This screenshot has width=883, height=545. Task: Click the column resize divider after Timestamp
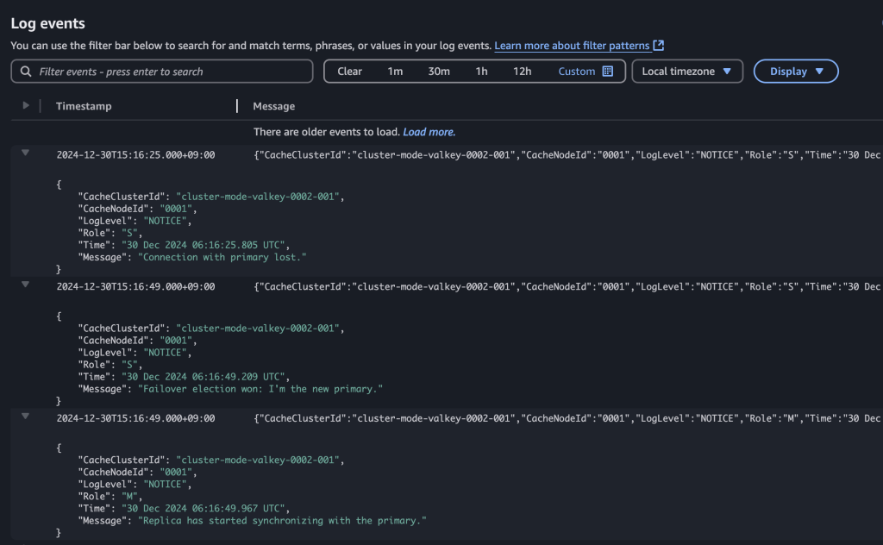[x=237, y=106]
